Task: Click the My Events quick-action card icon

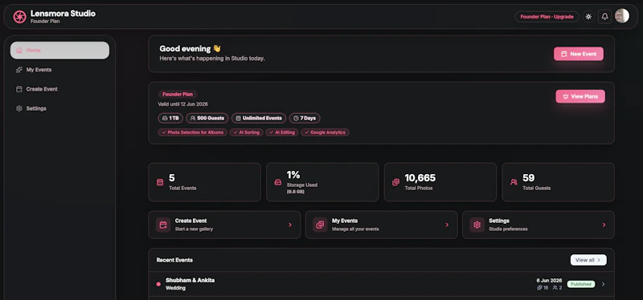Action: 320,225
